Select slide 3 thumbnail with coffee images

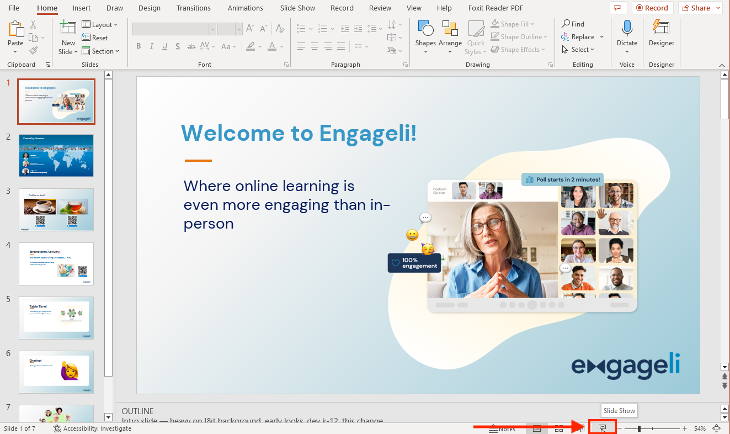tap(56, 209)
